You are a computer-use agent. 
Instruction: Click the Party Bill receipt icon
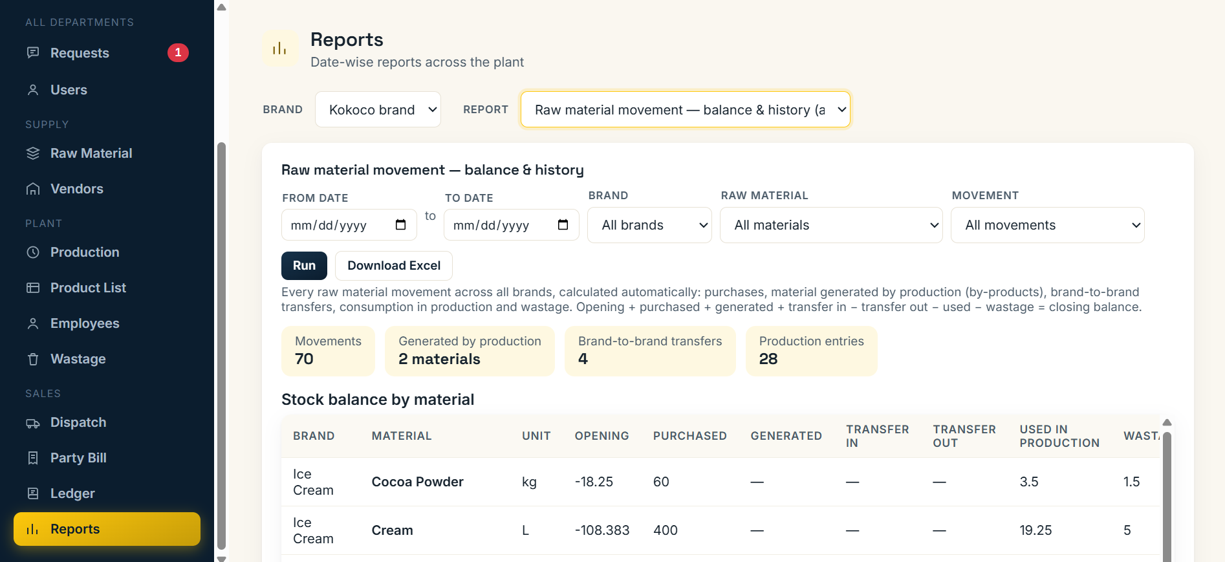point(33,458)
